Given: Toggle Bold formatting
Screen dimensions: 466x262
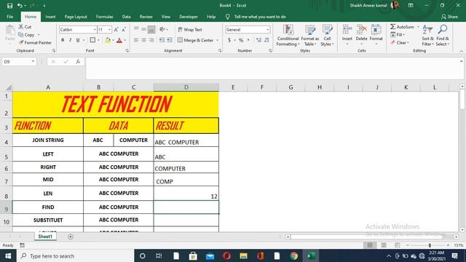Looking at the screenshot, I should (63, 40).
